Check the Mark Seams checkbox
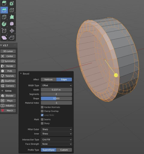 pos(42,119)
